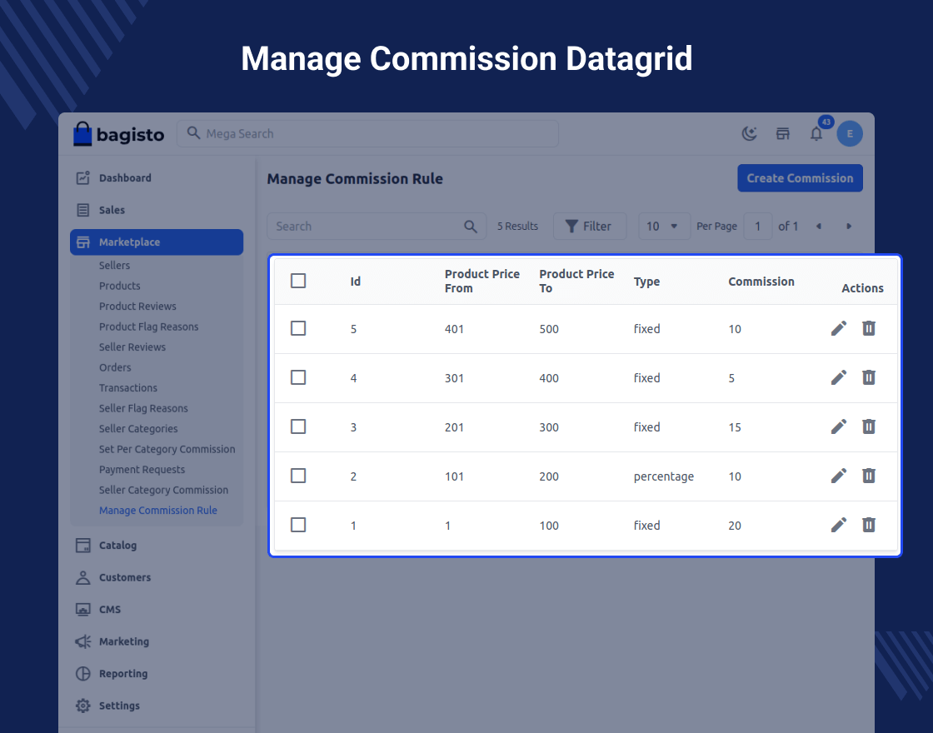Open the user avatar E menu
The width and height of the screenshot is (933, 733).
point(850,134)
